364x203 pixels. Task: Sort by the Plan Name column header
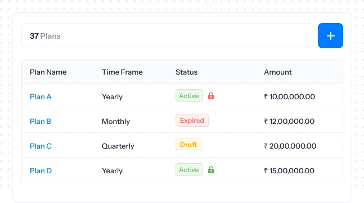click(x=48, y=72)
